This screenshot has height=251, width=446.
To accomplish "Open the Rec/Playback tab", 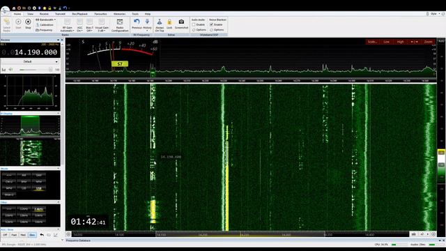I will click(80, 14).
